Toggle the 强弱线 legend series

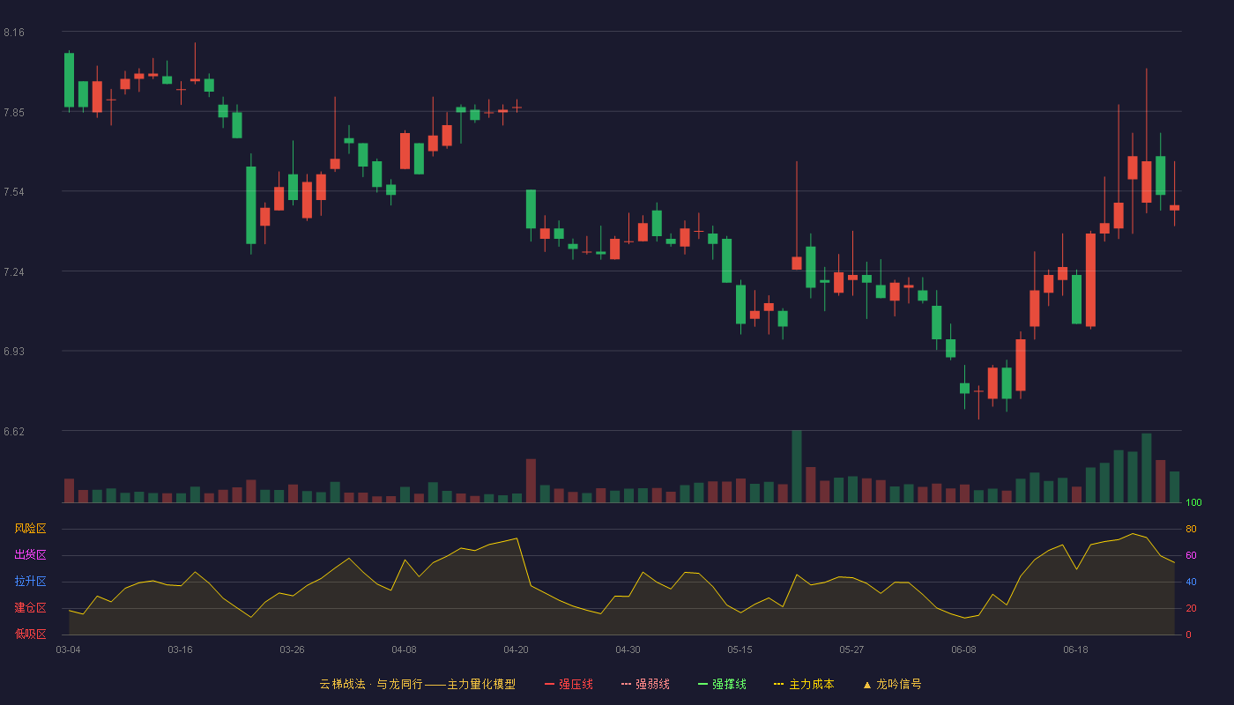point(646,684)
